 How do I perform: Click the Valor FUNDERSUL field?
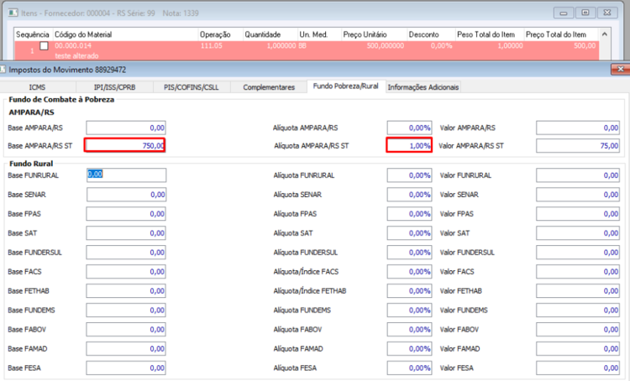pos(578,253)
